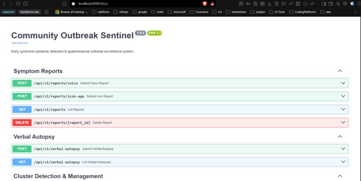
Task: Expand POST /api/v1/verbal-autopsy chevron
Action: click(343, 149)
